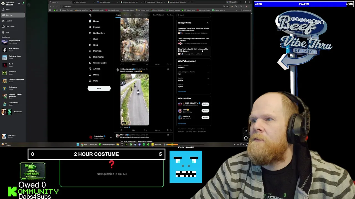The image size is (355, 199).
Task: Open Game Pass in Xbox app sidebar
Action: 12,15
